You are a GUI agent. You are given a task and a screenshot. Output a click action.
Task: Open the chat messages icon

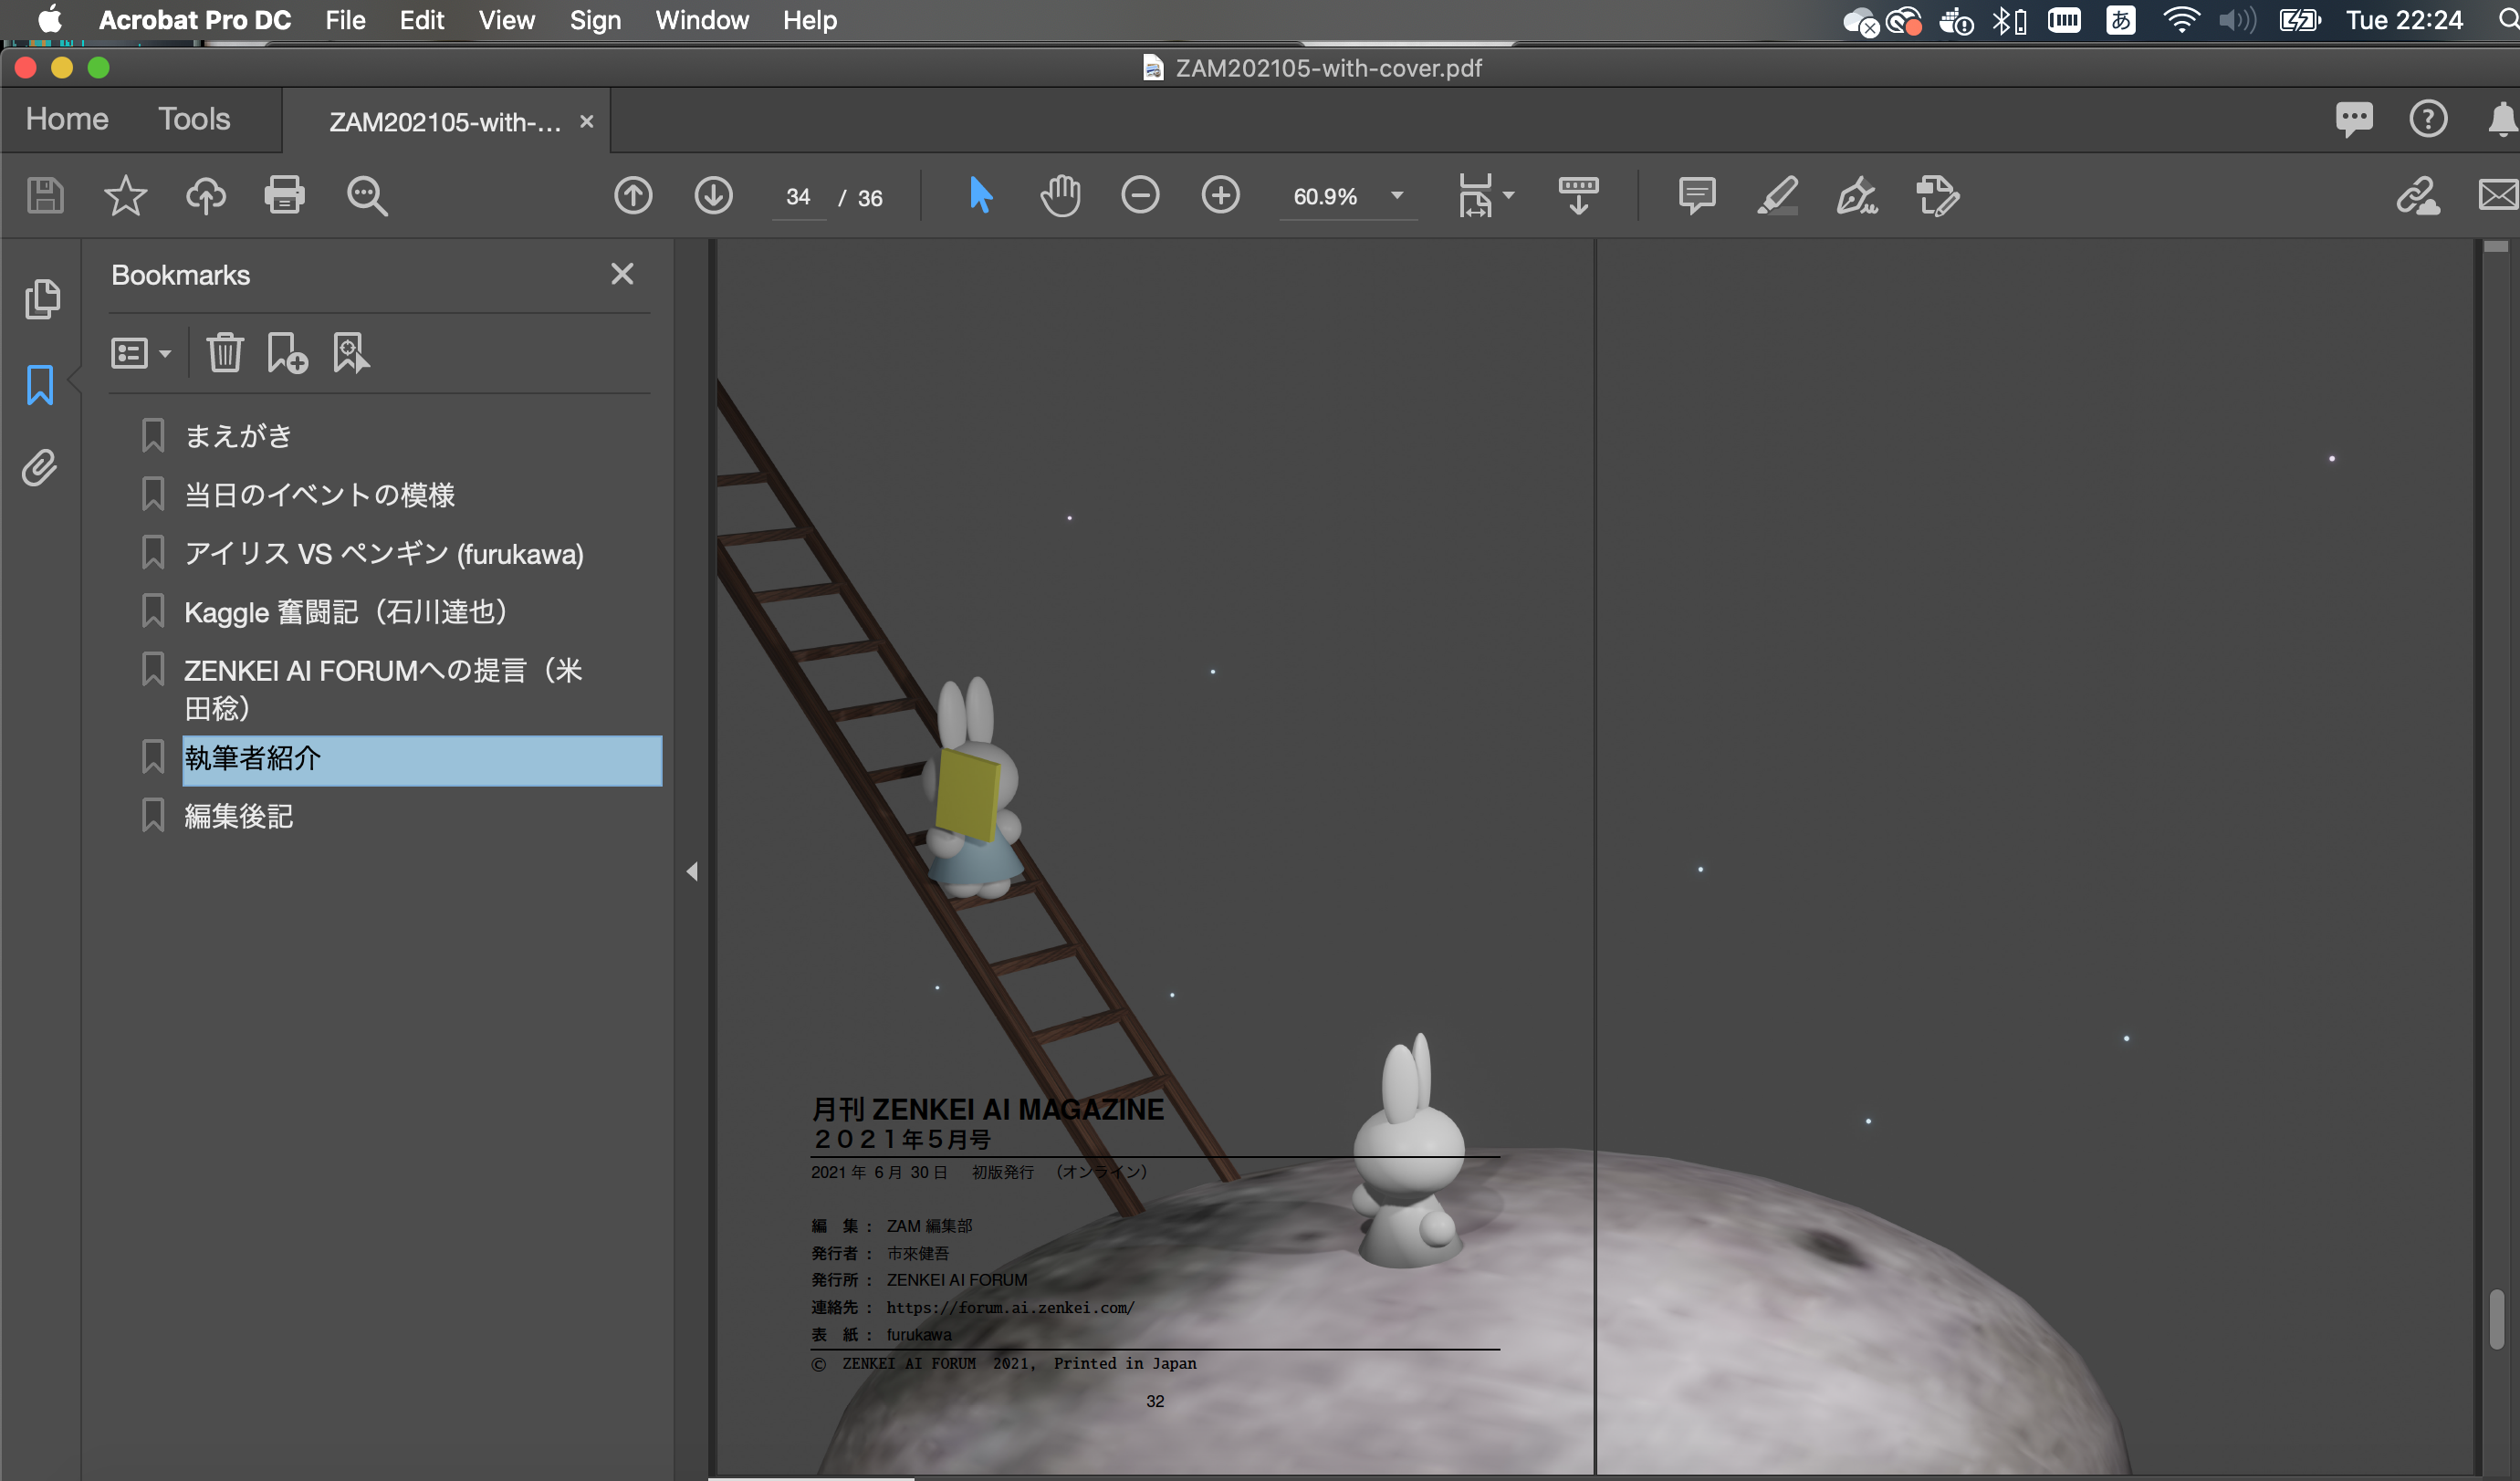(x=2354, y=119)
